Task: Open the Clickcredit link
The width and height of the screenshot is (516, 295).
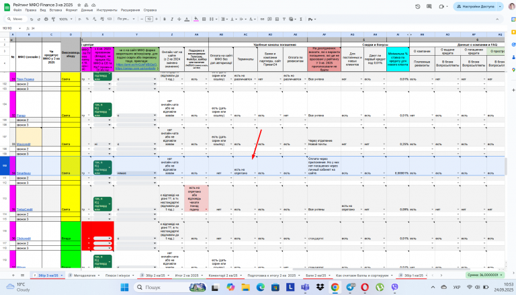Action: 24,239
